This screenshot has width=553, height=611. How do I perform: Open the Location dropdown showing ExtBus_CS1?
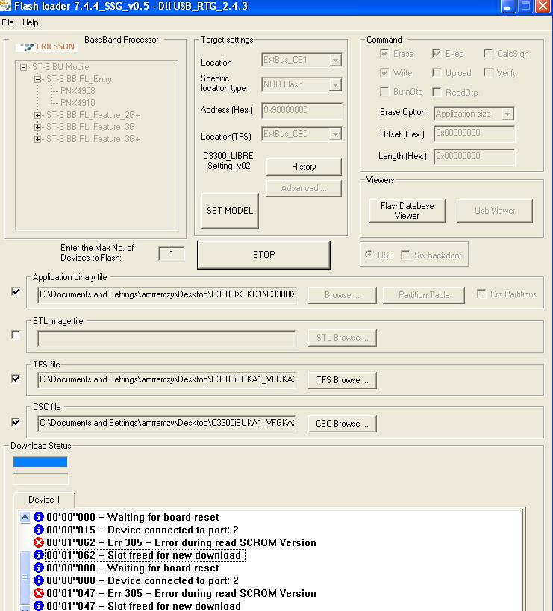335,61
